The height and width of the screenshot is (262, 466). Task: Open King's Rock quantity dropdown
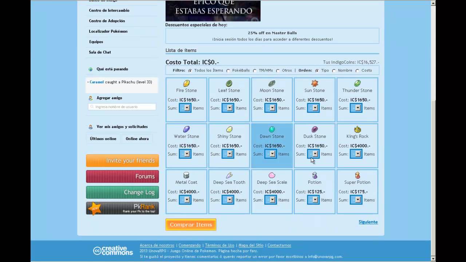356,154
